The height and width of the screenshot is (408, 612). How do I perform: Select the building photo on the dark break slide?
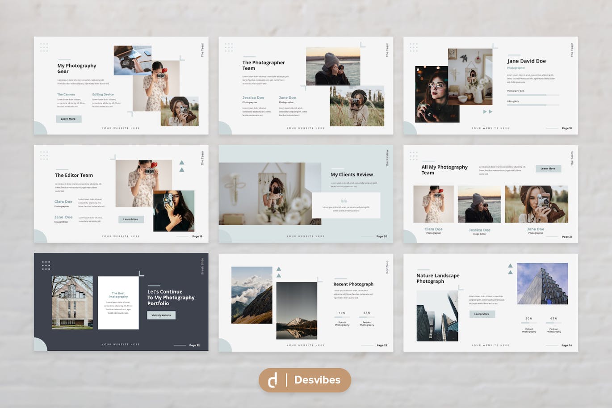point(72,303)
